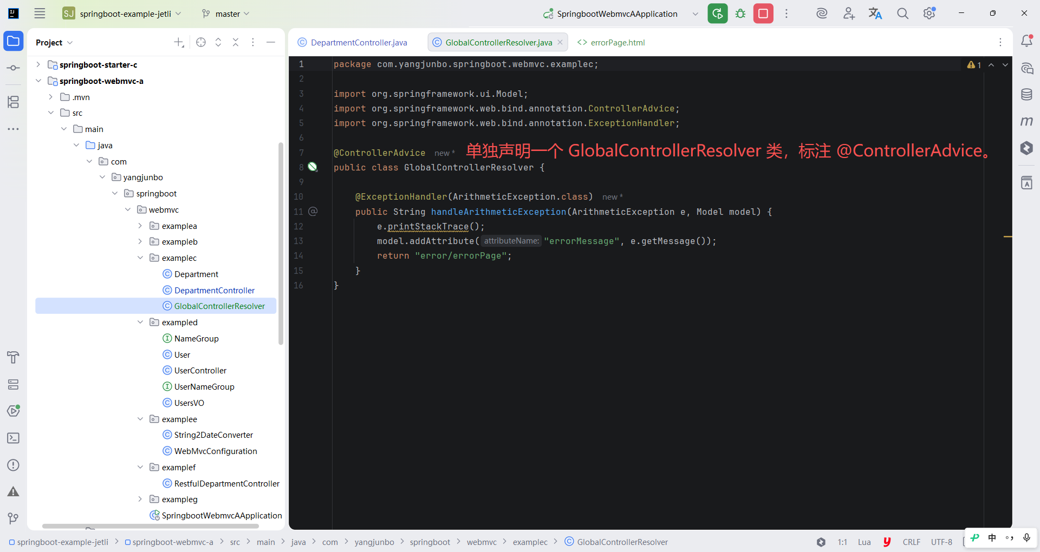Open the AI assistant swirl icon
The height and width of the screenshot is (552, 1040).
(822, 14)
